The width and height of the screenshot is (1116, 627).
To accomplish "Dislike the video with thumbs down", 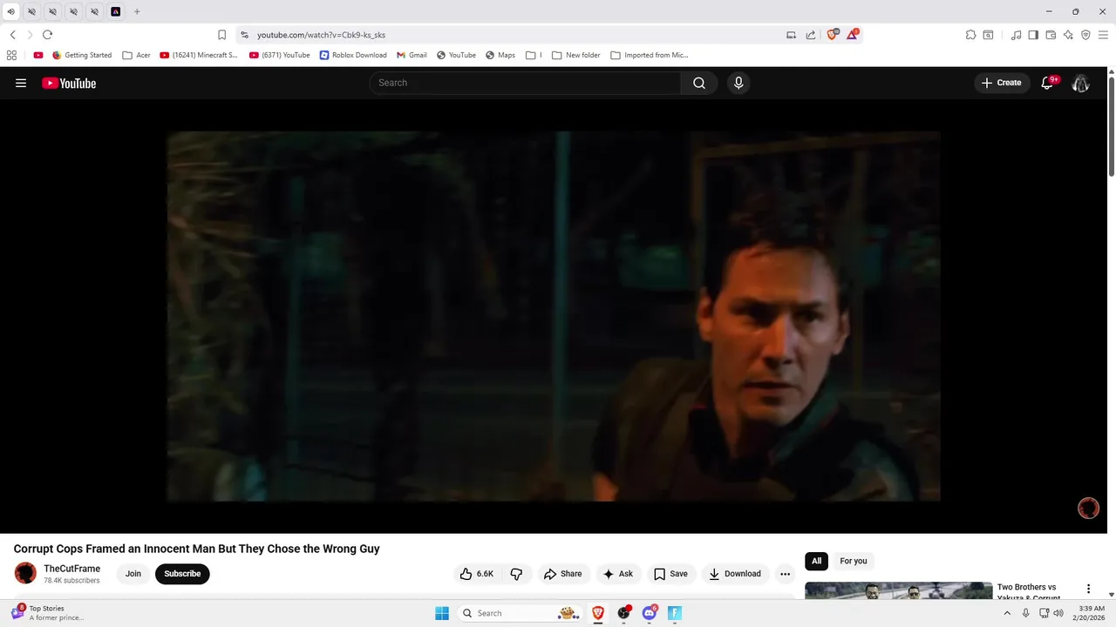I will point(516,574).
